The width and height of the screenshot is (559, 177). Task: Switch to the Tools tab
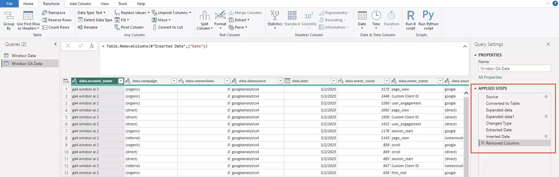click(x=123, y=4)
